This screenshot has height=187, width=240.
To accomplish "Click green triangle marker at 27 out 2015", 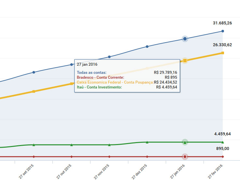I will [72, 145].
